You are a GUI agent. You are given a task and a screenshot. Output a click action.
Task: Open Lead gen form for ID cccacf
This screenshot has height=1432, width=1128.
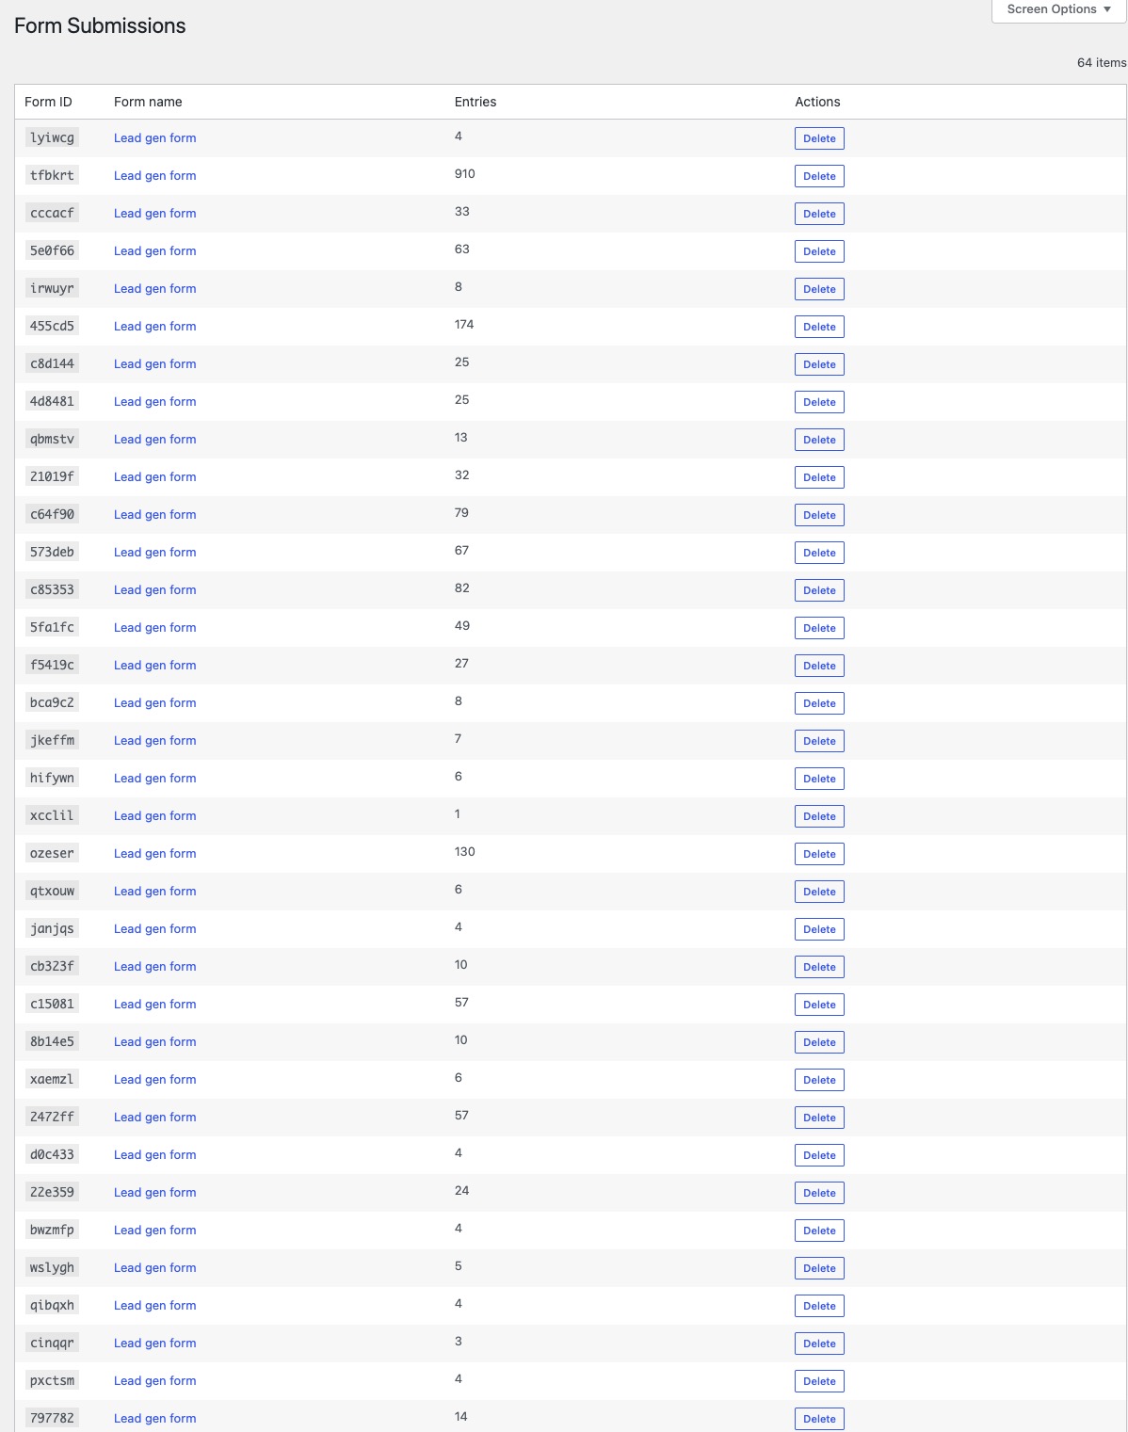click(155, 214)
